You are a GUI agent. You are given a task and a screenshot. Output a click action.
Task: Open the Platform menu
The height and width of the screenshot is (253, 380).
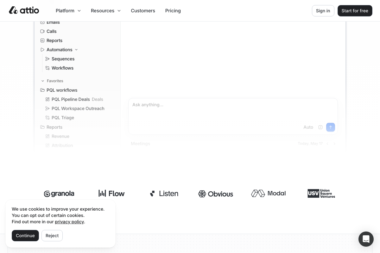(x=68, y=11)
